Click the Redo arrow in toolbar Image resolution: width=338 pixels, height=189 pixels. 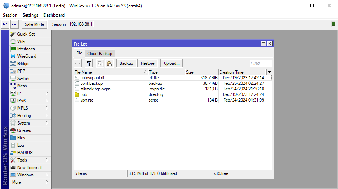point(14,24)
